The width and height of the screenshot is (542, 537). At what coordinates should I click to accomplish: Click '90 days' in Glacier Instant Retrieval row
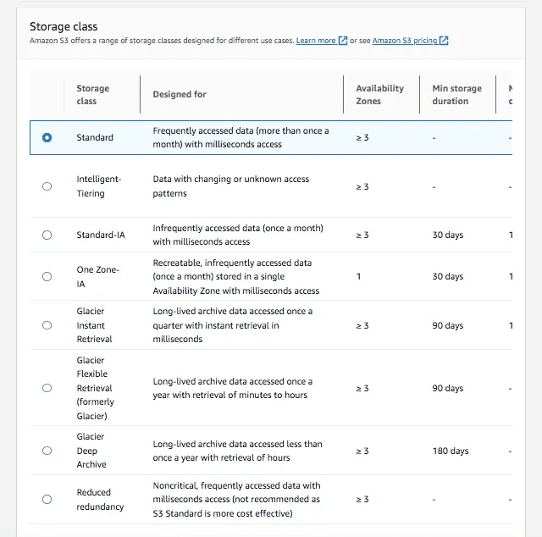point(448,326)
